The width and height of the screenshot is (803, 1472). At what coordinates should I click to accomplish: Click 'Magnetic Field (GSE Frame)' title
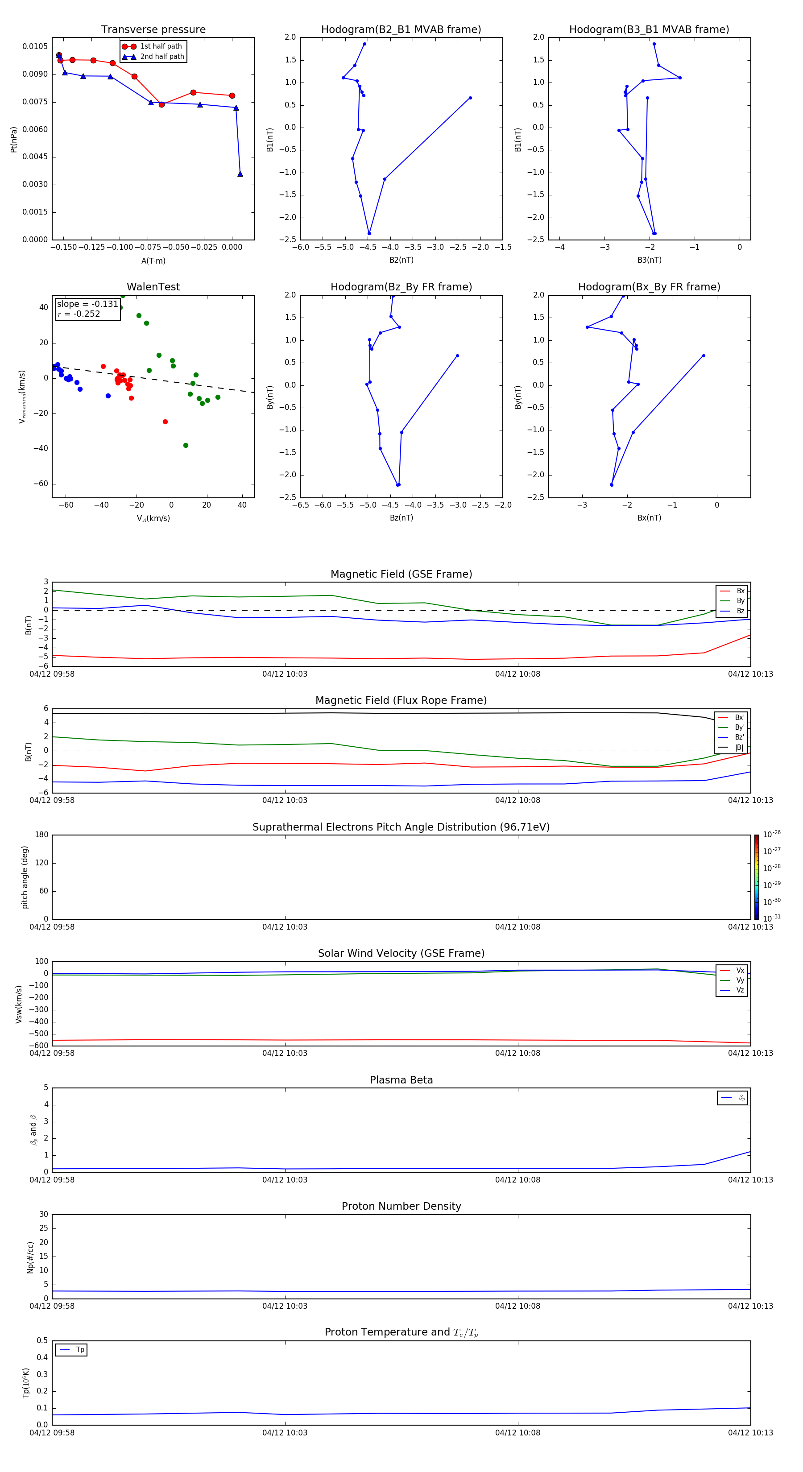click(x=401, y=574)
